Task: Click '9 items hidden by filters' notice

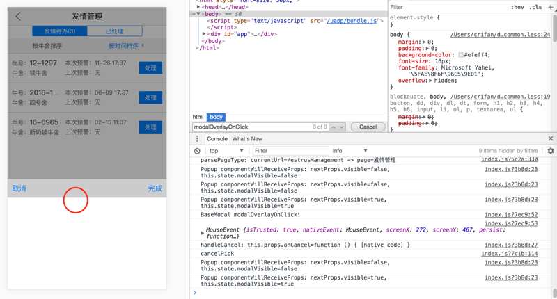Action: [x=508, y=151]
